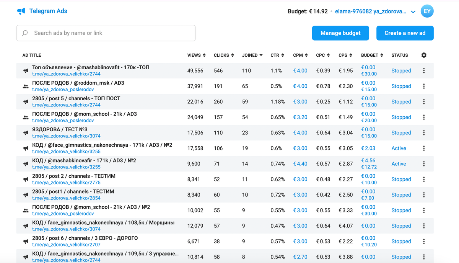459x263 pixels.
Task: Click €2.70 CPM value
Action: point(300,257)
